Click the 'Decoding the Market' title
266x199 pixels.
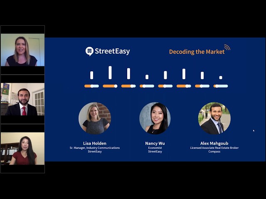click(197, 52)
